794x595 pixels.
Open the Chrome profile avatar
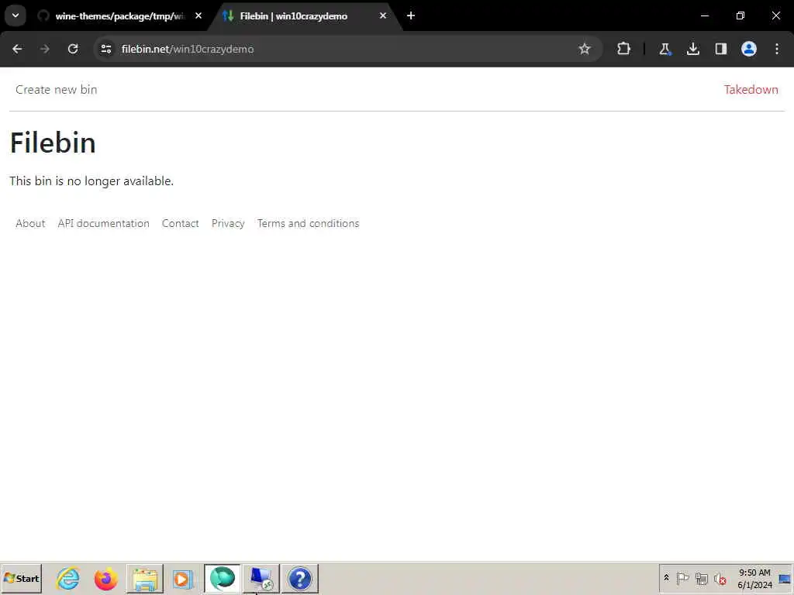click(749, 49)
